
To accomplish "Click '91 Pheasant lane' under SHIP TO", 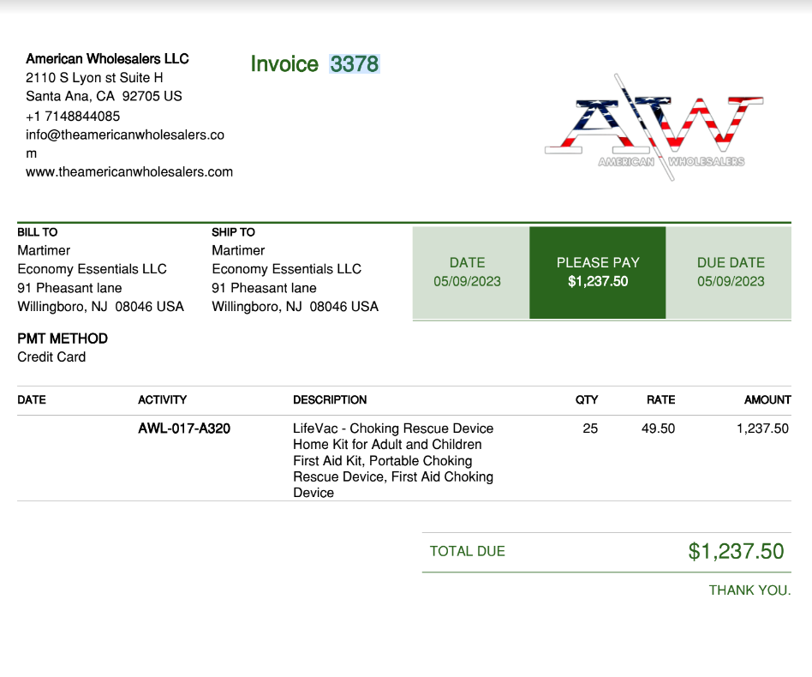I will (264, 288).
